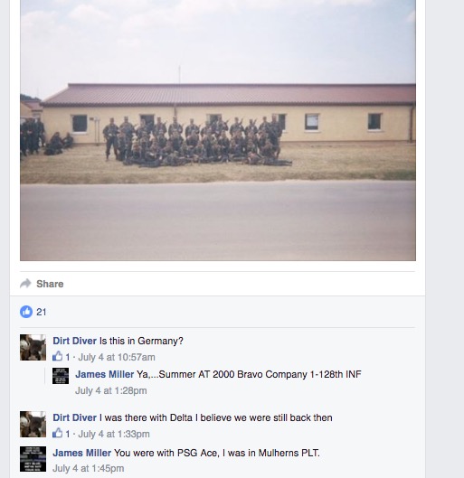Image resolution: width=464 pixels, height=478 pixels.
Task: Click James Miller's small reply avatar
Action: [61, 376]
